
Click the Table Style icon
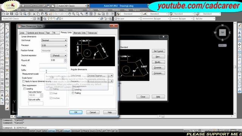[171, 14]
